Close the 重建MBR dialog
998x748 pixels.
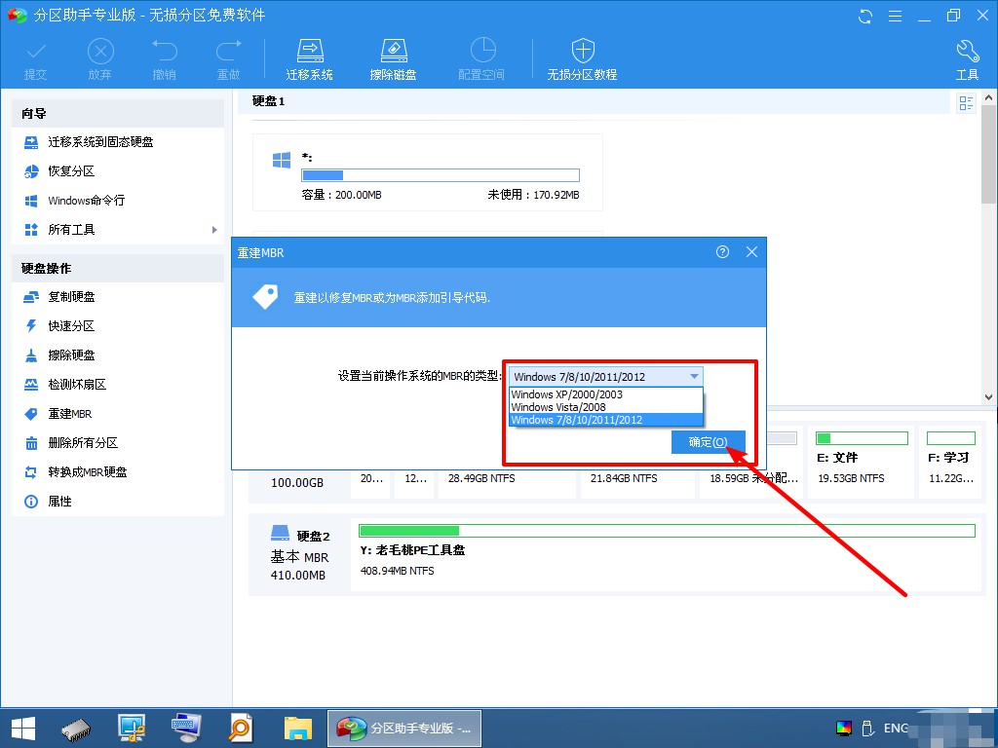click(x=751, y=252)
